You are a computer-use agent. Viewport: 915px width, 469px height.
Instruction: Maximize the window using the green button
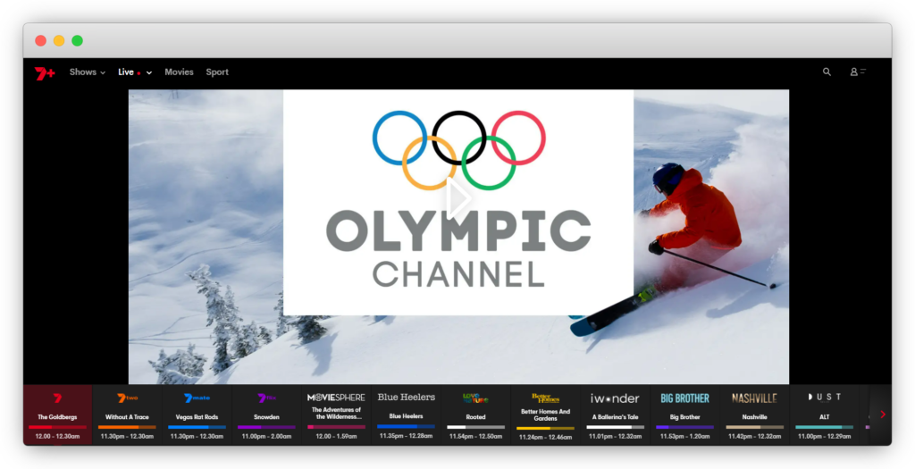point(77,41)
